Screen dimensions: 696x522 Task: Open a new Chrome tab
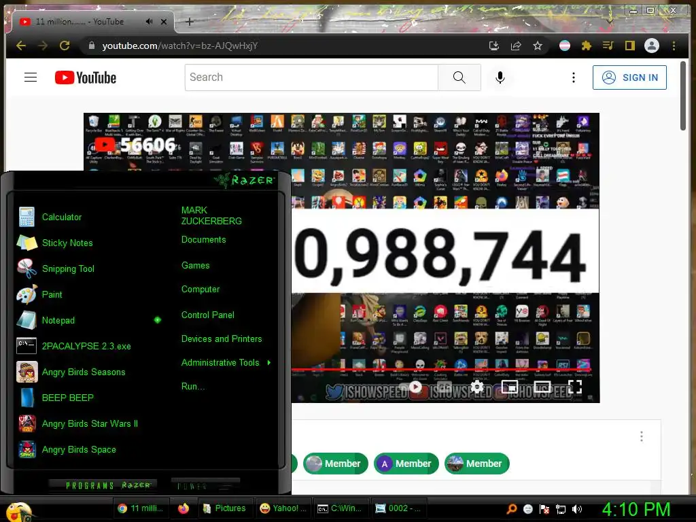click(189, 21)
